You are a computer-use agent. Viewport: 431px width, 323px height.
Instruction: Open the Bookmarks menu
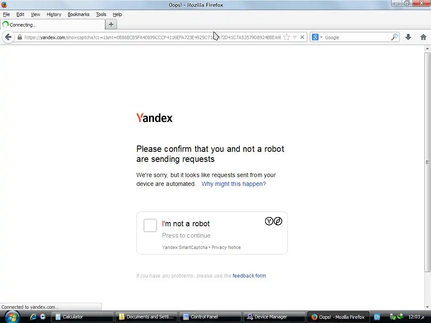79,15
